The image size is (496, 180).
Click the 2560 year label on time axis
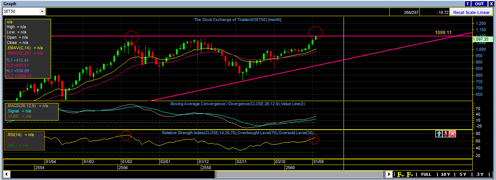289,168
